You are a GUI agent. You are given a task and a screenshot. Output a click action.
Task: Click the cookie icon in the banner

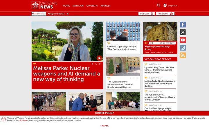(x=3, y=119)
